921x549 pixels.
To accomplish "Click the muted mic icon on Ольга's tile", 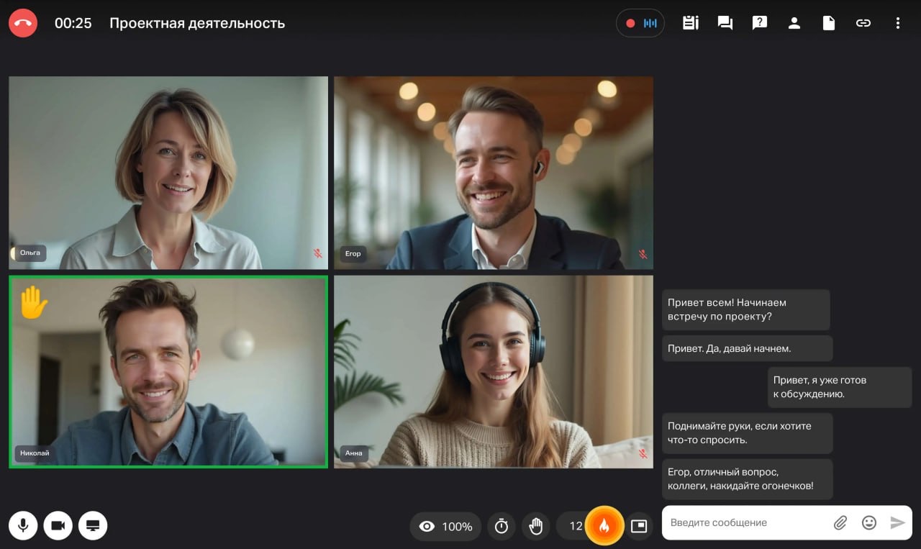I will click(x=318, y=254).
